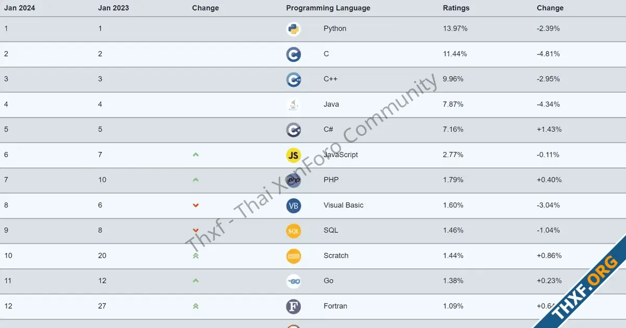The height and width of the screenshot is (328, 626).
Task: Click the PHP logo icon
Action: pos(293,180)
